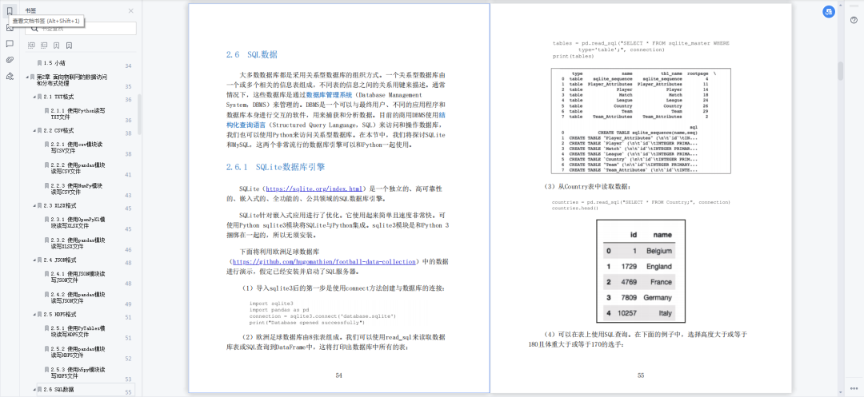Collapse the 2.6 SQL数据 bookmark
Screen dimensions: 864x397
click(x=34, y=389)
